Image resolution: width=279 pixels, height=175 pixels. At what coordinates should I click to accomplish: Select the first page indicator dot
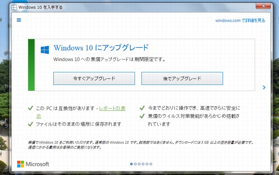(x=131, y=164)
